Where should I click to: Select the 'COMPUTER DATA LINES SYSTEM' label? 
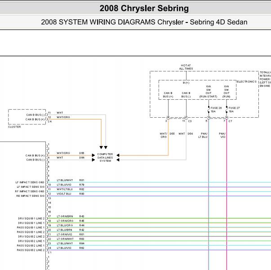click(105, 157)
